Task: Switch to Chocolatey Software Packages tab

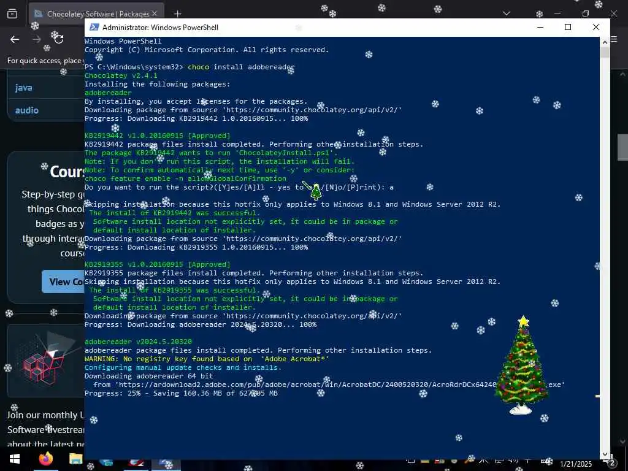Action: coord(96,14)
